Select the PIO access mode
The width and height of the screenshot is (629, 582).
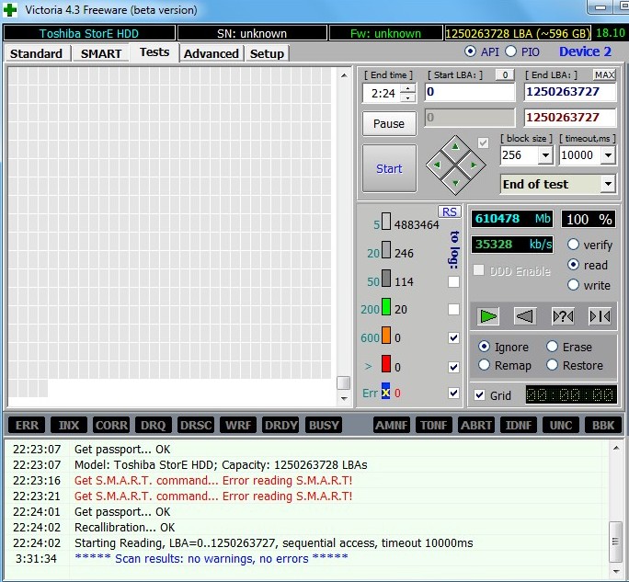[x=513, y=51]
